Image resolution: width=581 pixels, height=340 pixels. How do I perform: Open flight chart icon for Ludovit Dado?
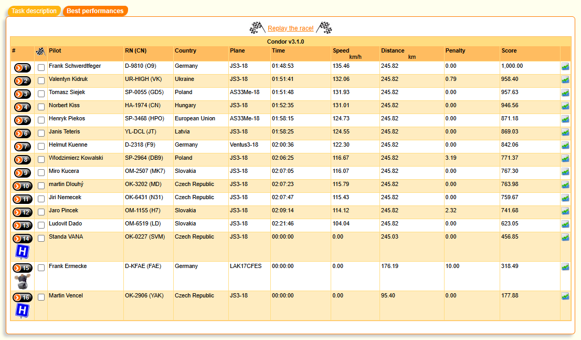point(565,224)
